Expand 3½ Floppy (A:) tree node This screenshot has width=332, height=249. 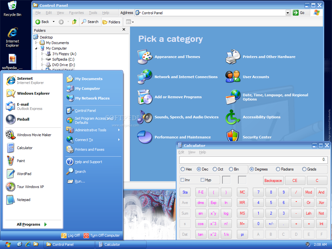tap(42, 54)
